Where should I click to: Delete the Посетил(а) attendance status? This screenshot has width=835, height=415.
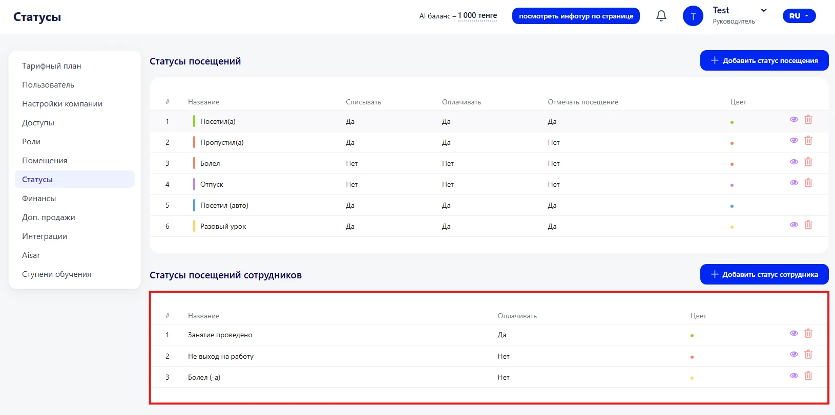808,119
